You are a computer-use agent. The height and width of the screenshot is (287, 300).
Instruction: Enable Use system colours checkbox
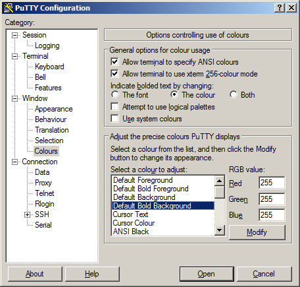114,119
